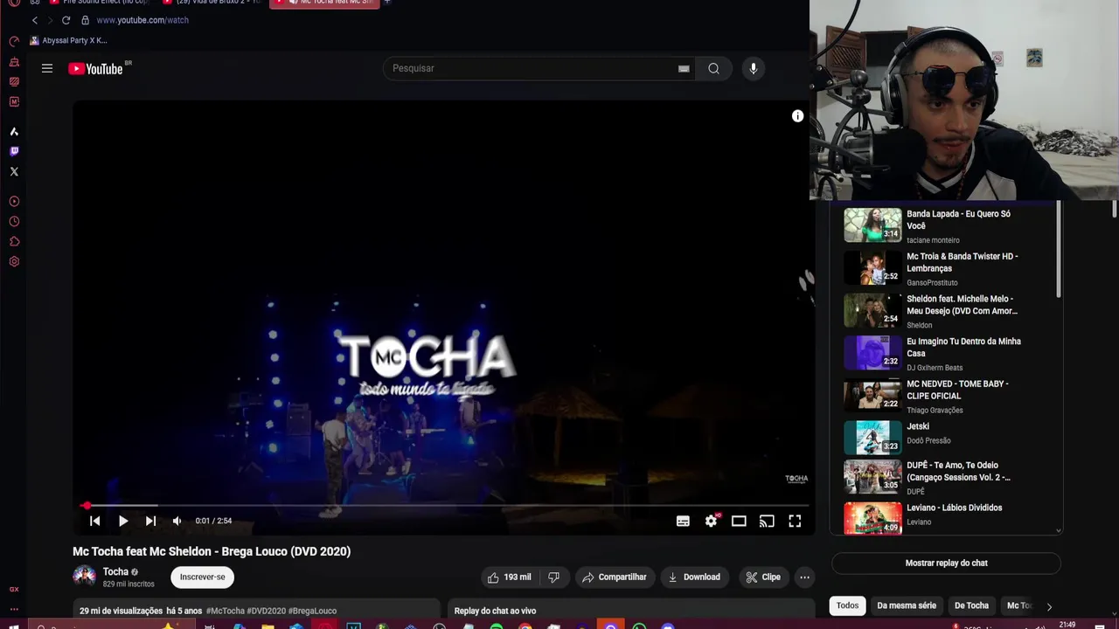The image size is (1119, 629).
Task: Play the video
Action: (122, 521)
